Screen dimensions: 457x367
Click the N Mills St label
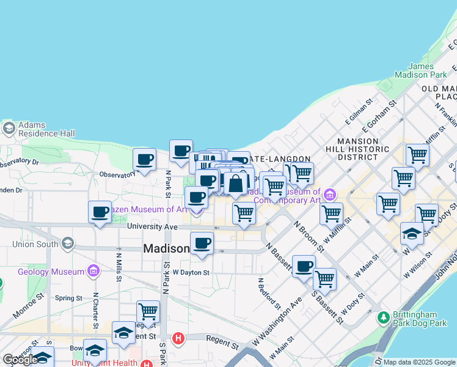click(x=119, y=267)
